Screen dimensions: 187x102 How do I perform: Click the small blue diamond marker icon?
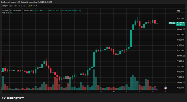coord(155,89)
